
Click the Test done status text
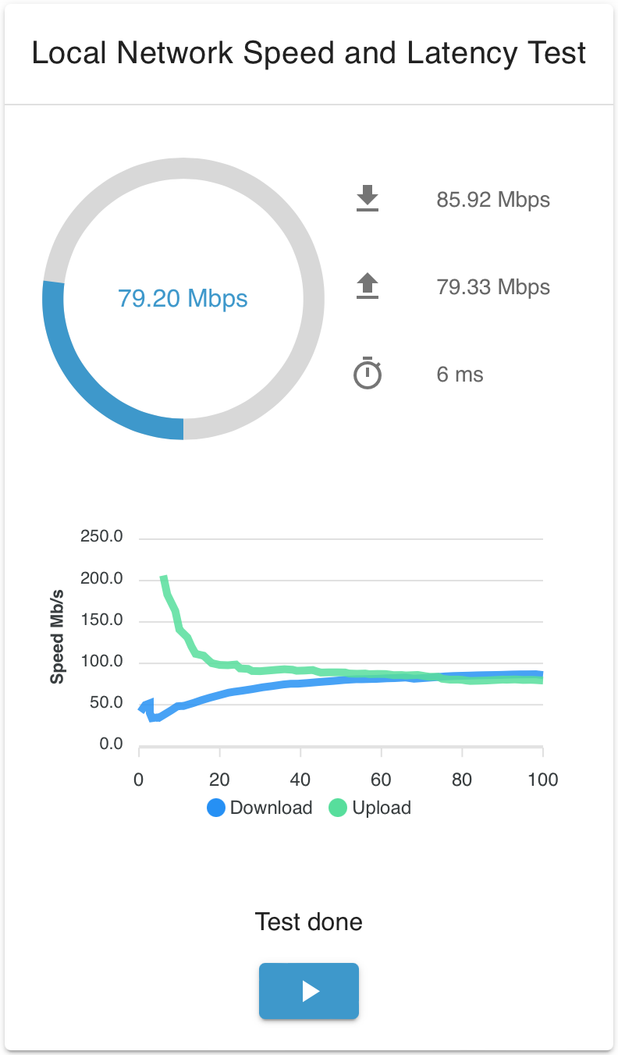309,922
